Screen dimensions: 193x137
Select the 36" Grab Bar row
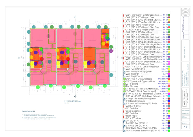[x=147, y=109]
